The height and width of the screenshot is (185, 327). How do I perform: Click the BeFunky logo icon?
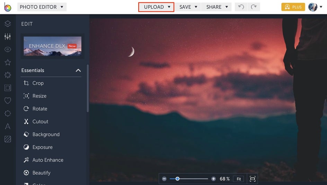click(8, 7)
